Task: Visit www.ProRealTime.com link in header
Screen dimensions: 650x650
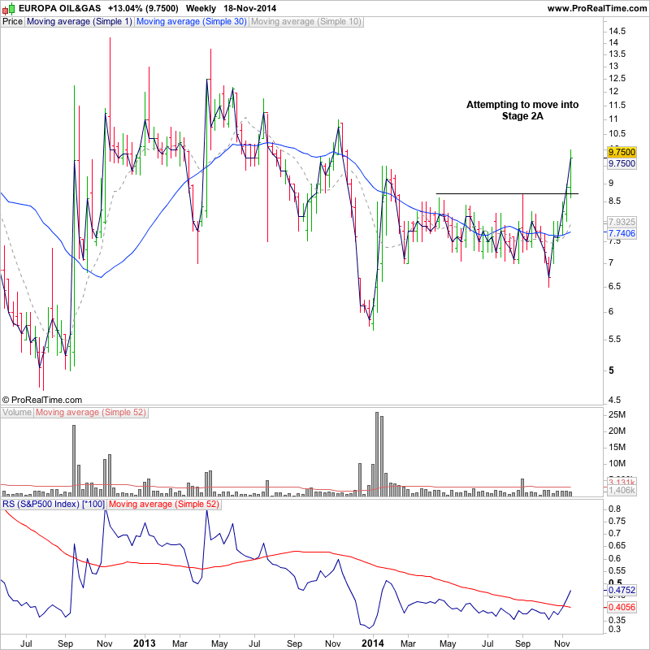Action: point(597,8)
